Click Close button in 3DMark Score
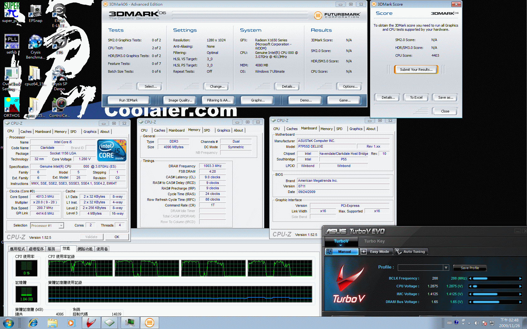This screenshot has width=527, height=329. (x=445, y=111)
